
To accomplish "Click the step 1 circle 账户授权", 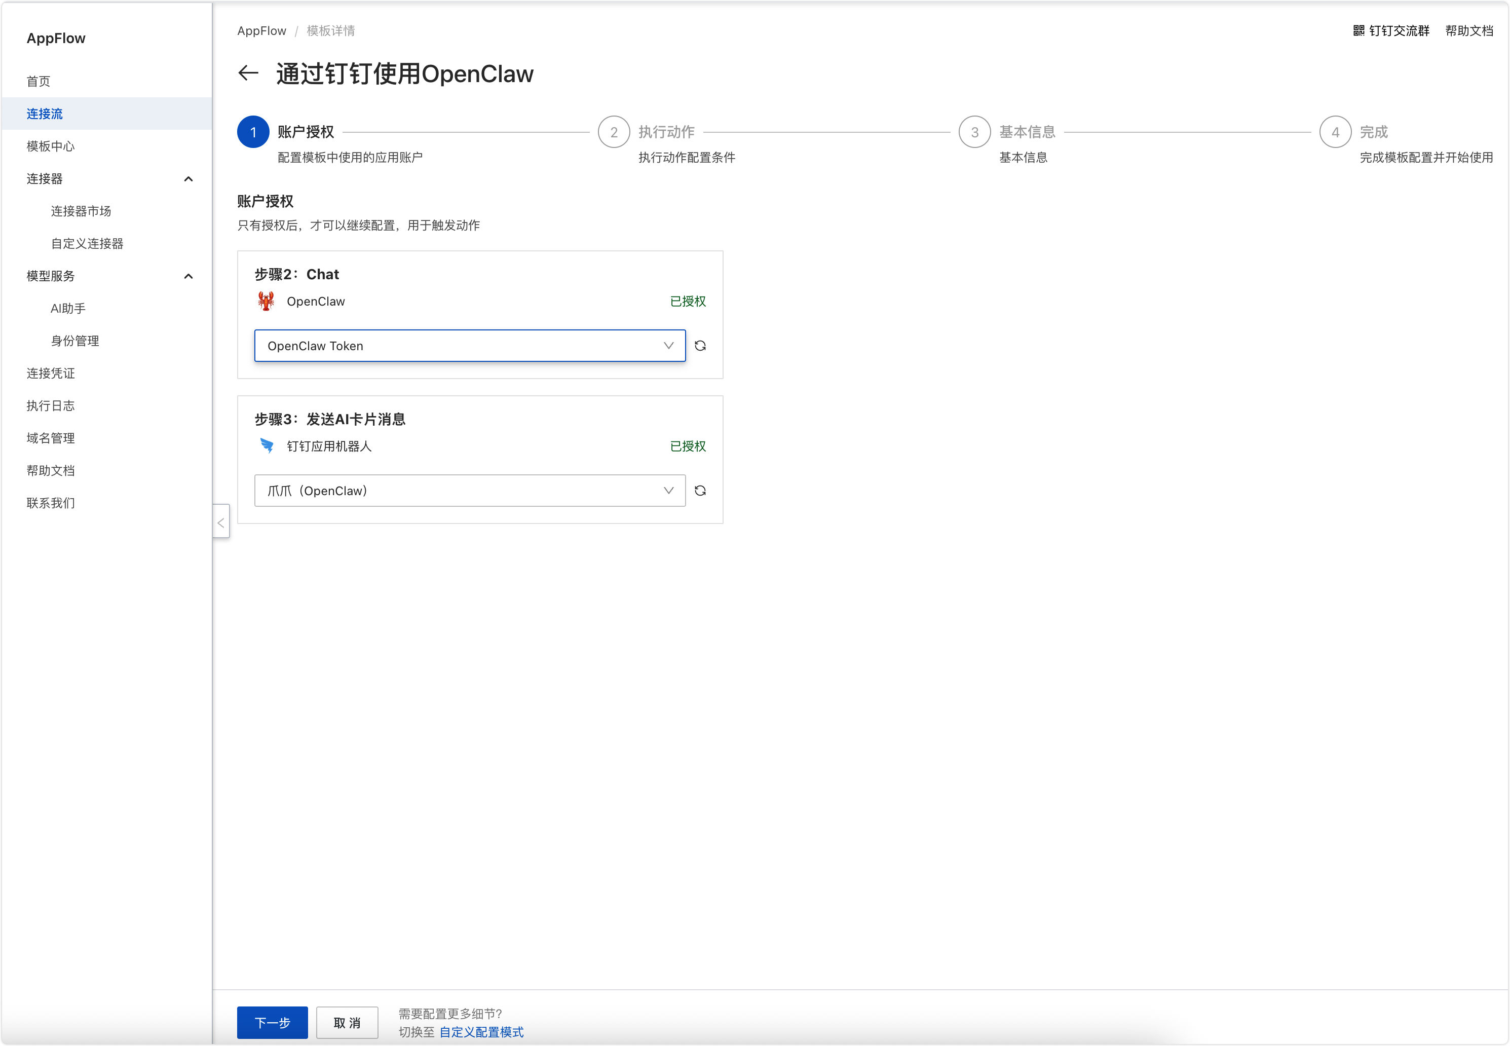I will [x=253, y=132].
